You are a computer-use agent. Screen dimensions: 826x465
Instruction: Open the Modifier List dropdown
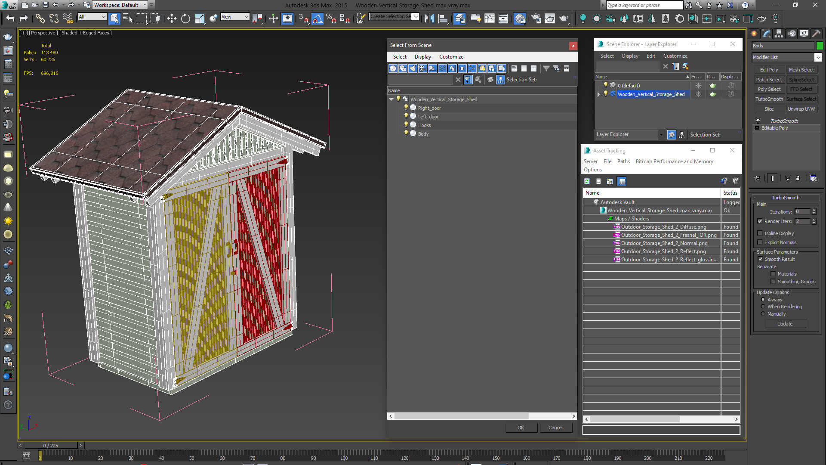pyautogui.click(x=818, y=57)
